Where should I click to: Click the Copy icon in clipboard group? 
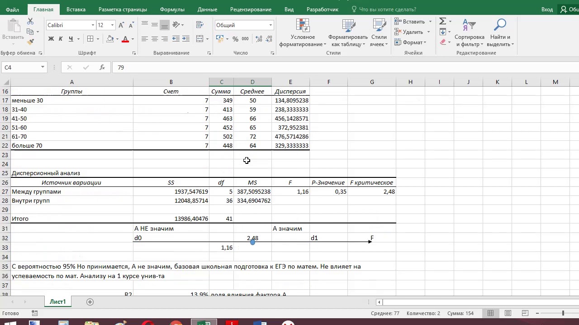(x=30, y=32)
